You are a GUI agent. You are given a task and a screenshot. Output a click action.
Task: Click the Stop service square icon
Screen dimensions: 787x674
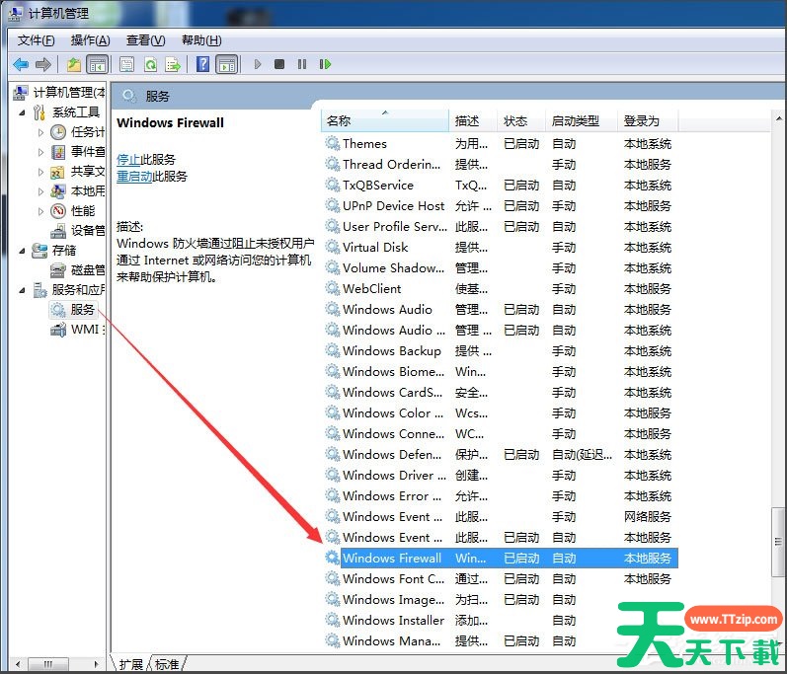pyautogui.click(x=279, y=64)
